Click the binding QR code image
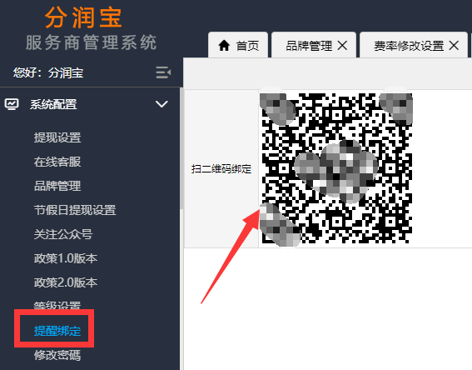Image resolution: width=472 pixels, height=370 pixels. pyautogui.click(x=336, y=168)
